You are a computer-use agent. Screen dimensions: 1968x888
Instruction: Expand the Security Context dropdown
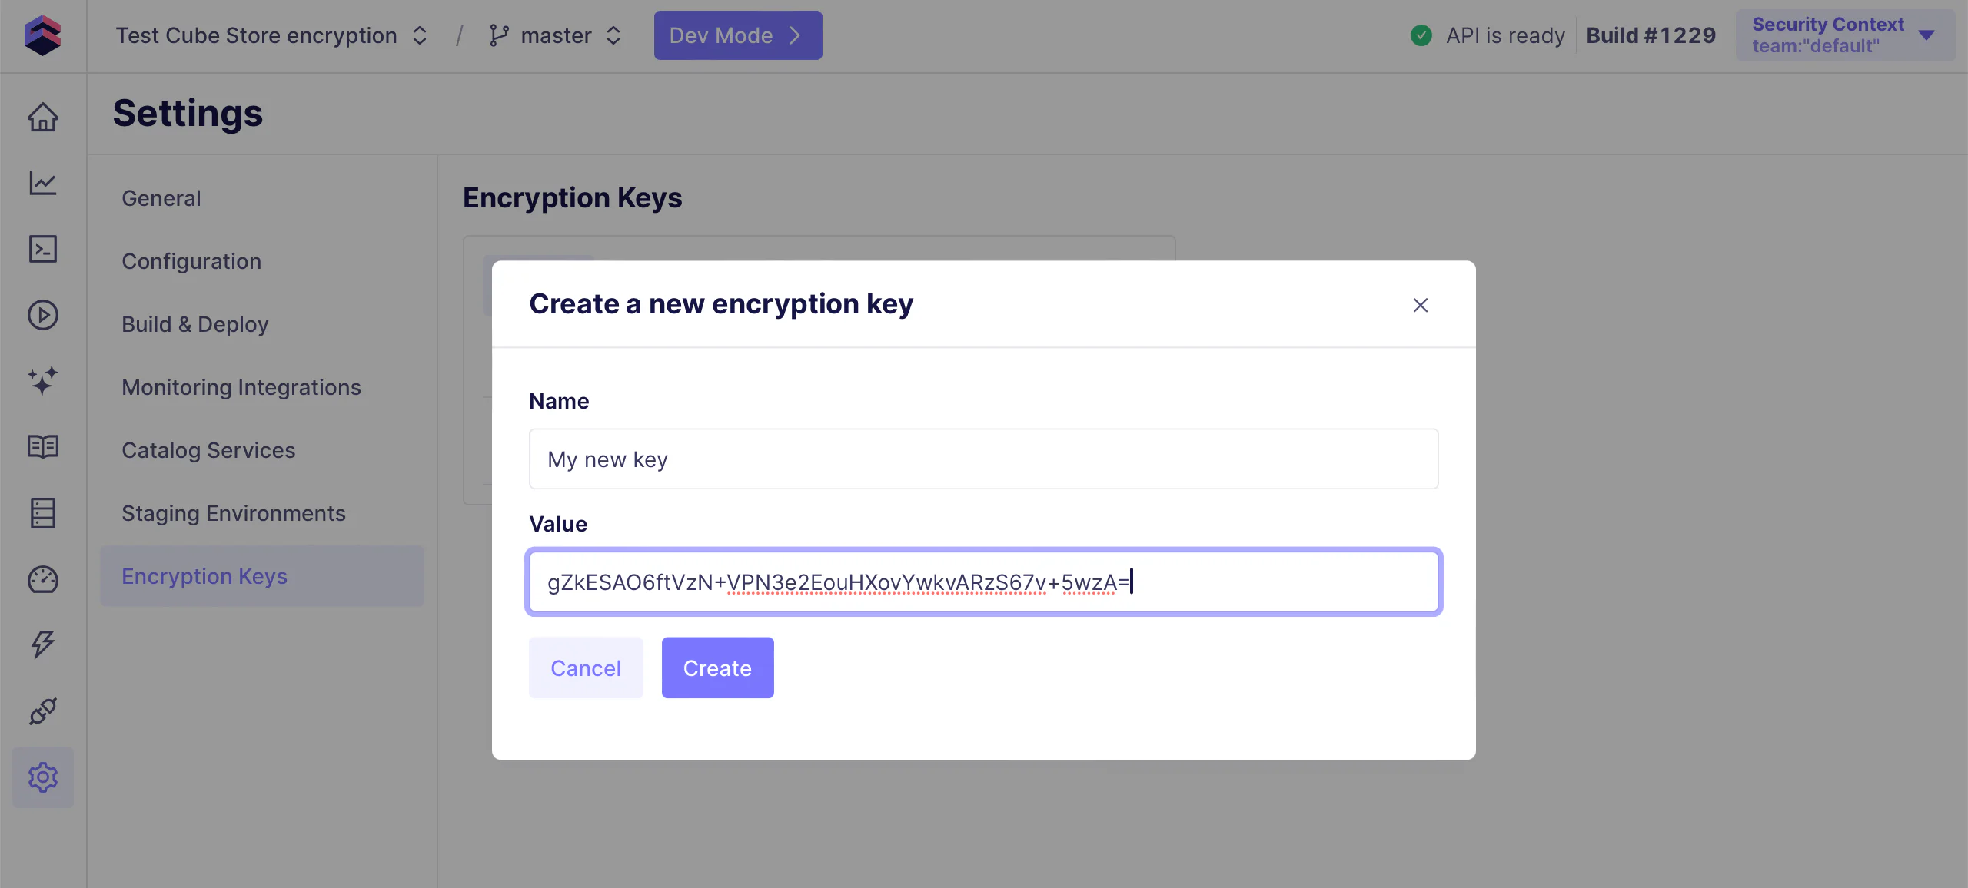click(1844, 35)
